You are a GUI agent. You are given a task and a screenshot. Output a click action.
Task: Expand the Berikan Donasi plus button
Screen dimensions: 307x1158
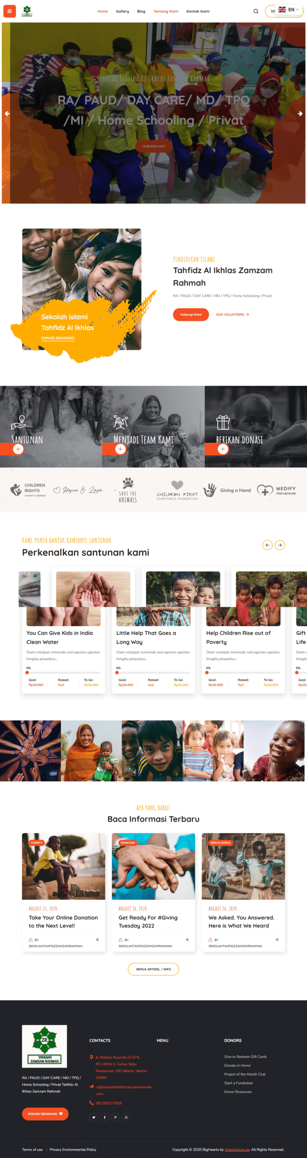[x=222, y=449]
